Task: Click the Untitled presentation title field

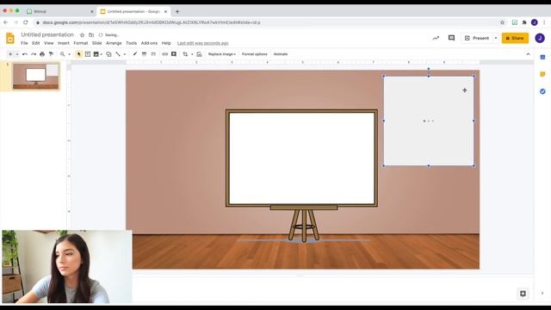Action: pos(47,34)
